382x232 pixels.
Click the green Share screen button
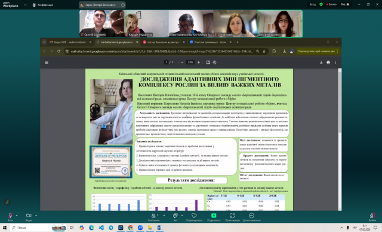click(214, 215)
